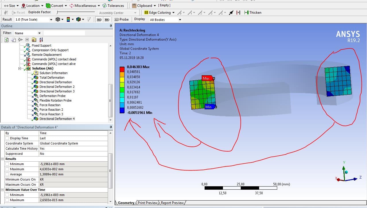
Task: Switch to the Report Preview tab
Action: tap(172, 203)
